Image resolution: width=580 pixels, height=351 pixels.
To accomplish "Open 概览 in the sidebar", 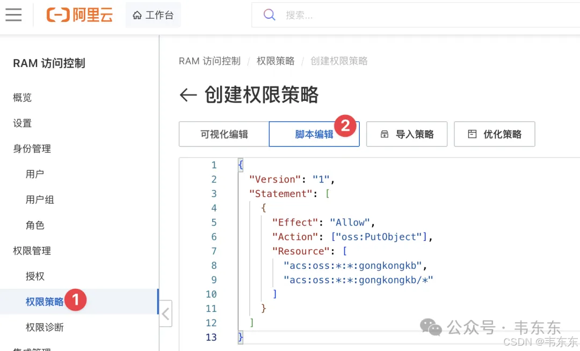I will 22,98.
